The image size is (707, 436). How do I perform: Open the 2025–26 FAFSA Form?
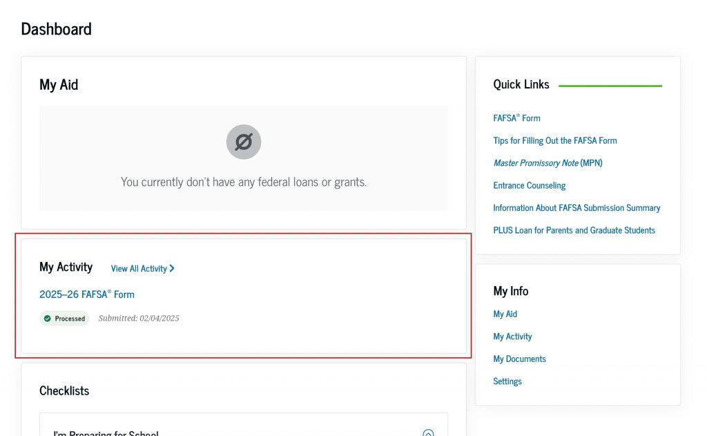point(86,294)
